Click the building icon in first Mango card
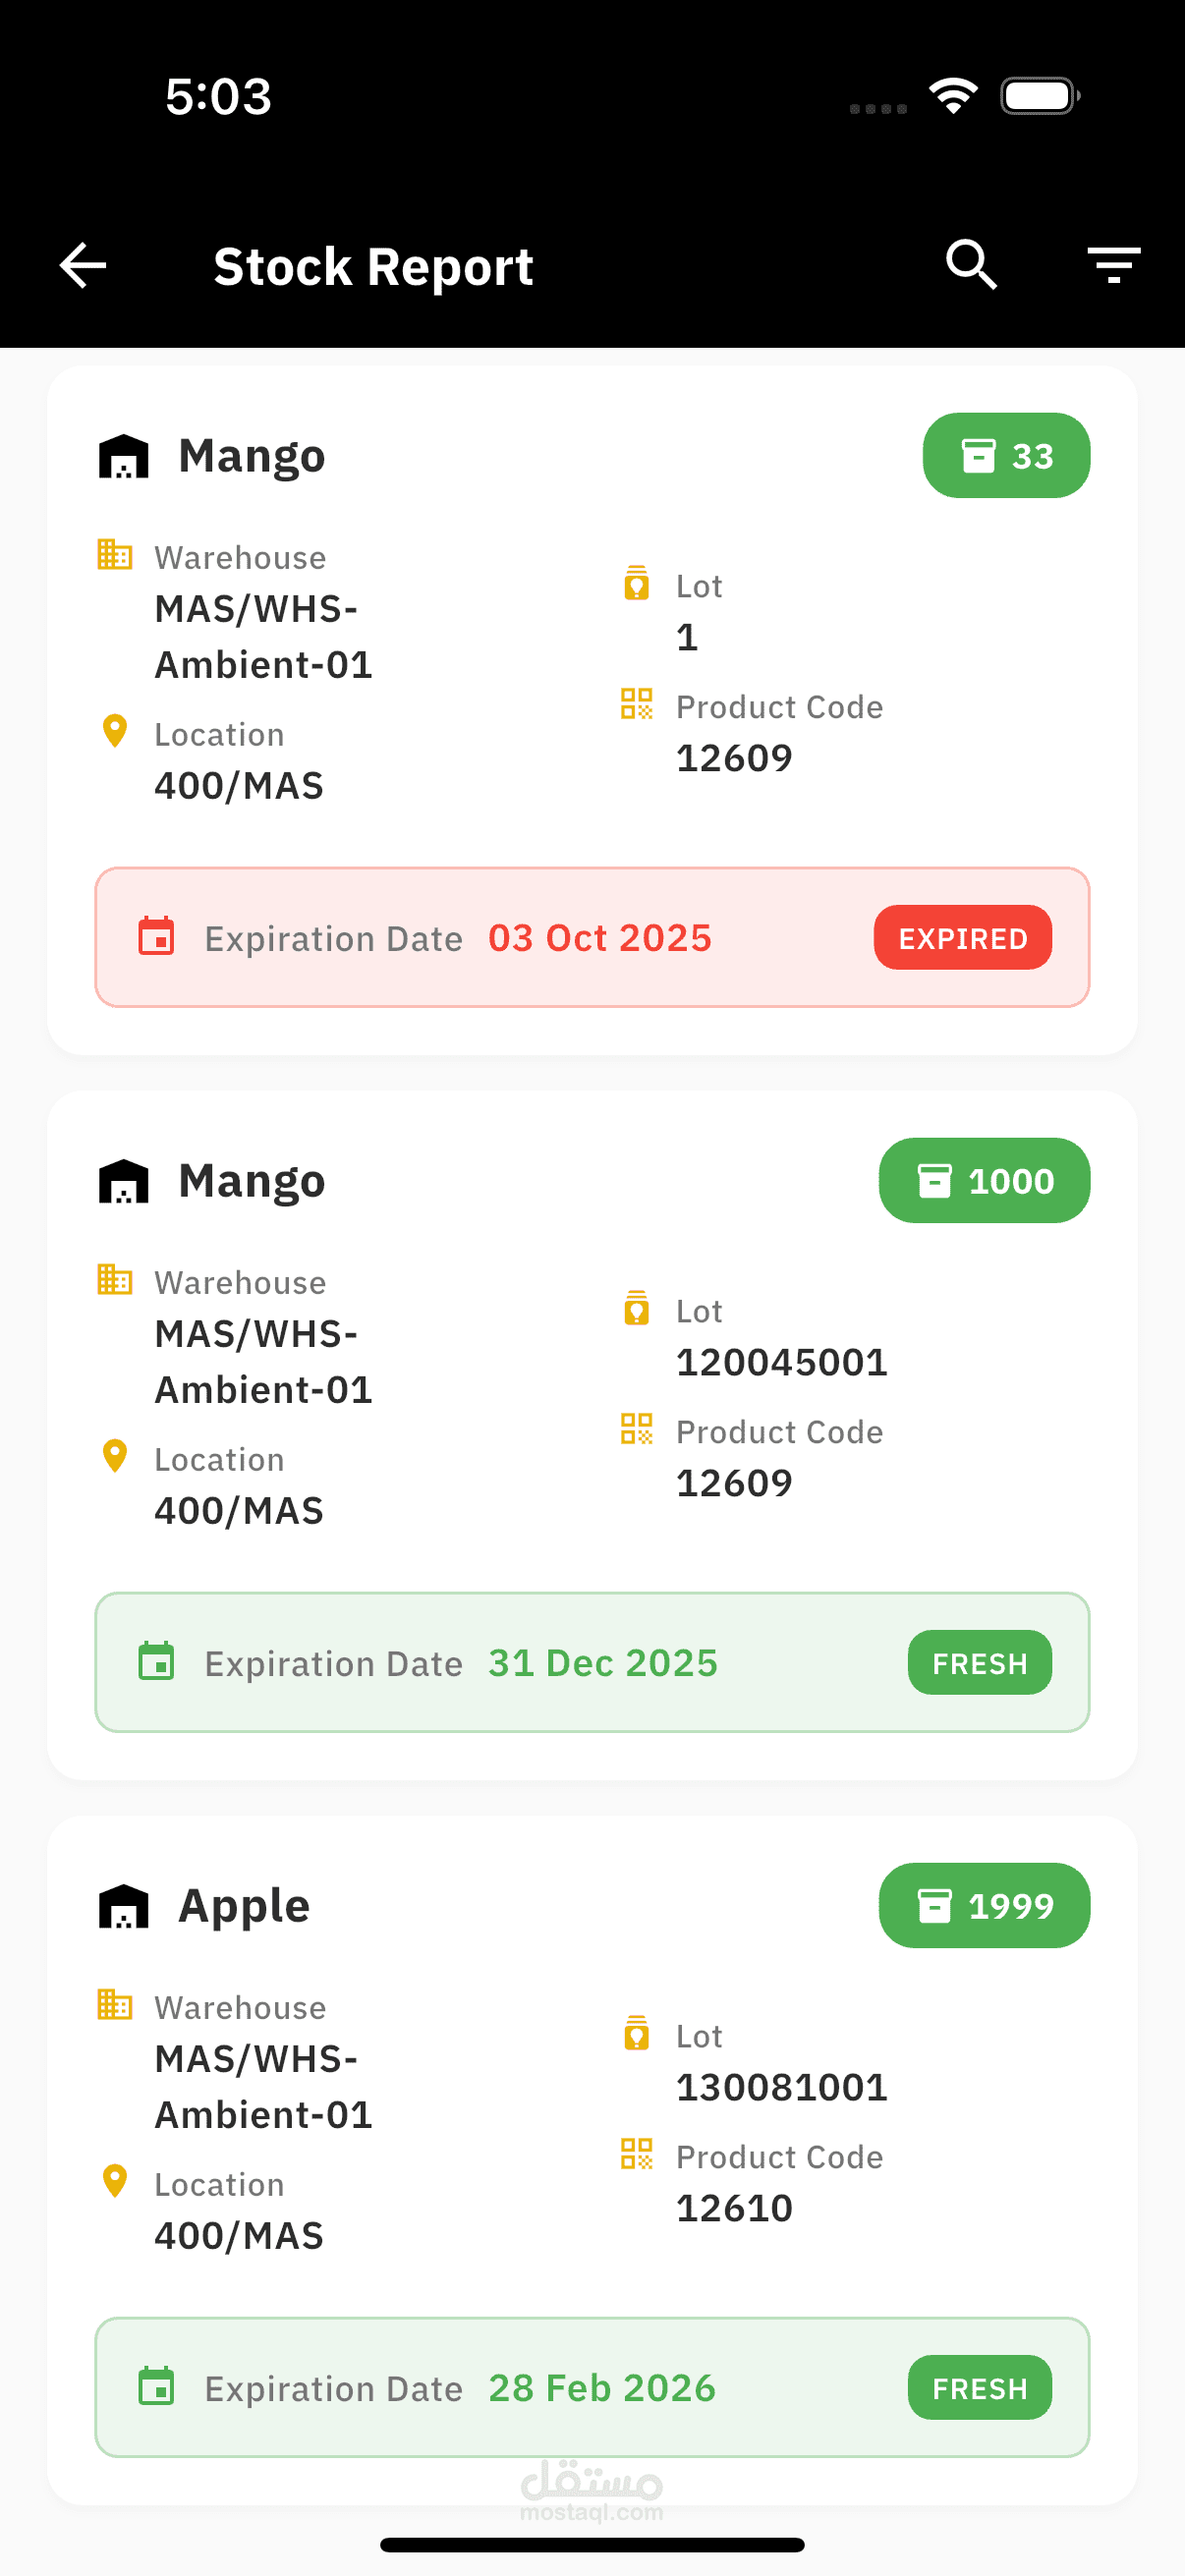This screenshot has width=1185, height=2576. [x=114, y=554]
